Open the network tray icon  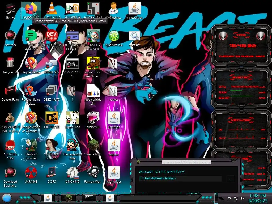coord(236,198)
